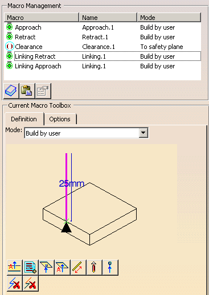This screenshot has width=209, height=295.
Task: Add tool axis motion icon
Action: [x=94, y=268]
